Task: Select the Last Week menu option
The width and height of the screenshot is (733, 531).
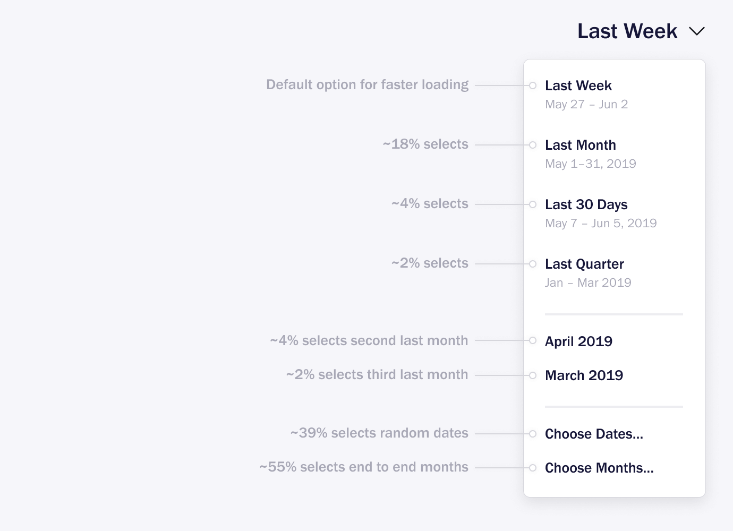Action: pyautogui.click(x=578, y=85)
